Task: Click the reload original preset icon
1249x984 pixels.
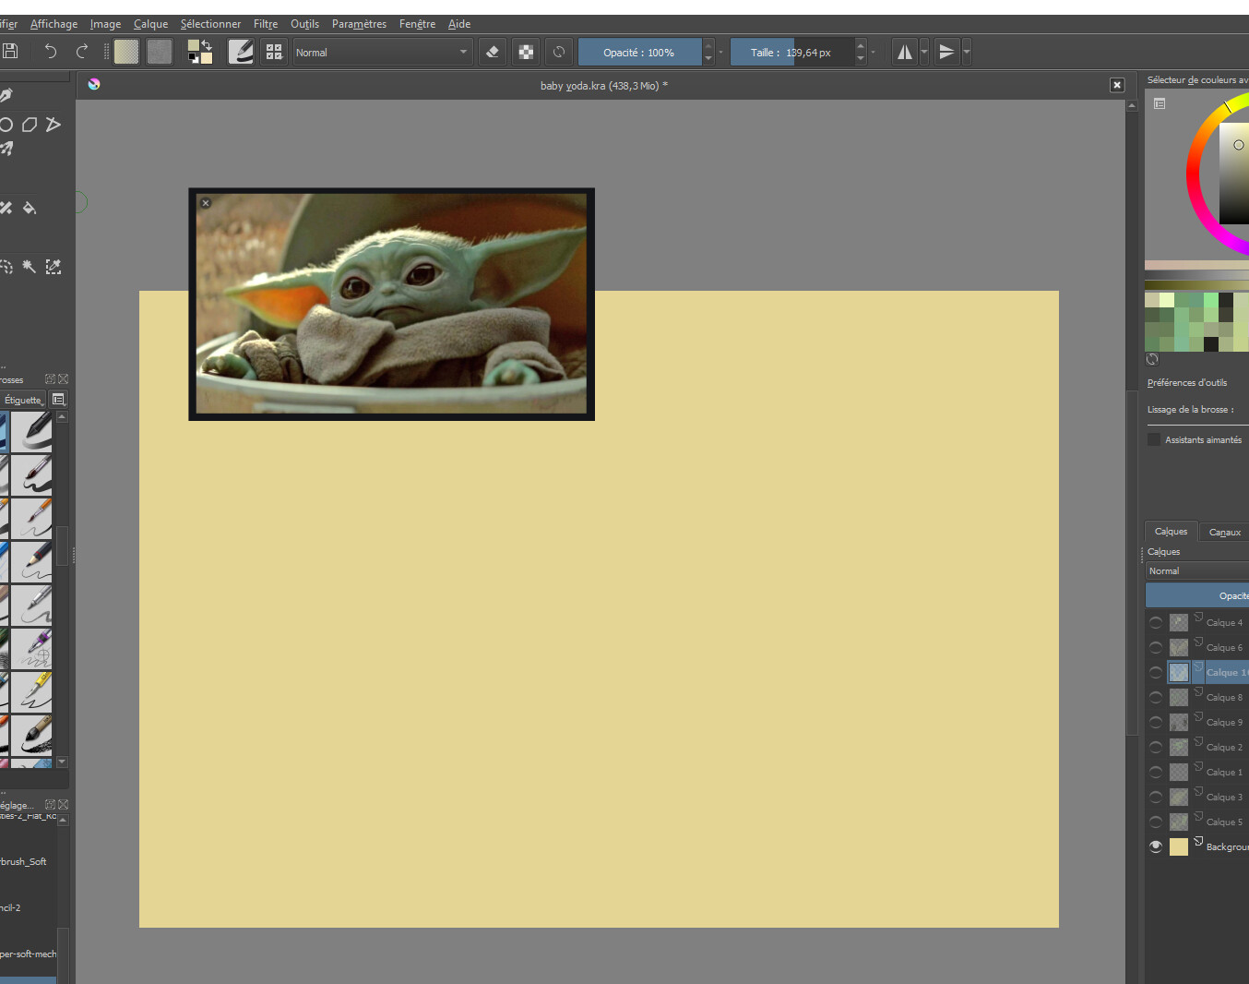Action: coord(558,52)
